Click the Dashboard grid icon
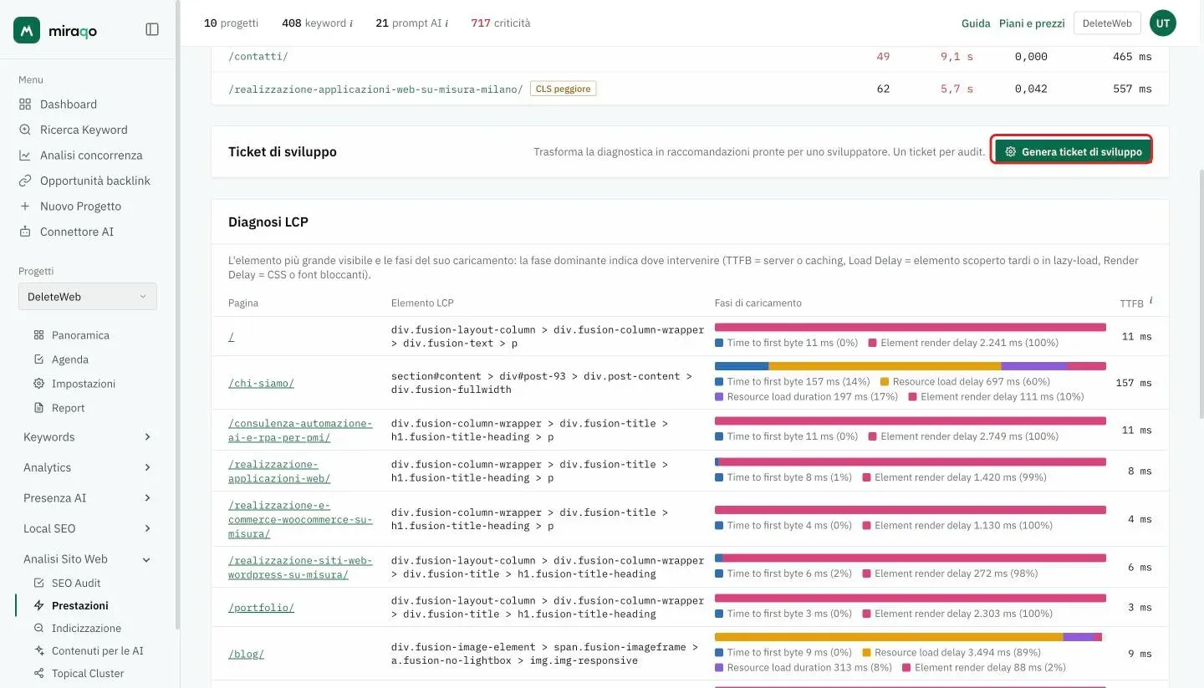The height and width of the screenshot is (688, 1204). [24, 104]
